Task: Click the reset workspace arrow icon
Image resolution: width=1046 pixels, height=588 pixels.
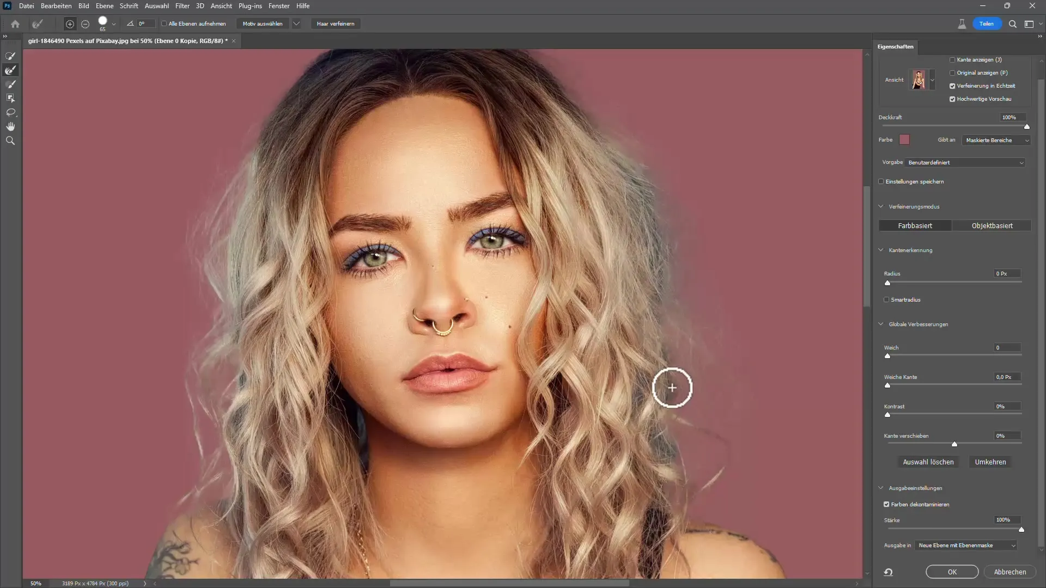Action: pyautogui.click(x=888, y=572)
